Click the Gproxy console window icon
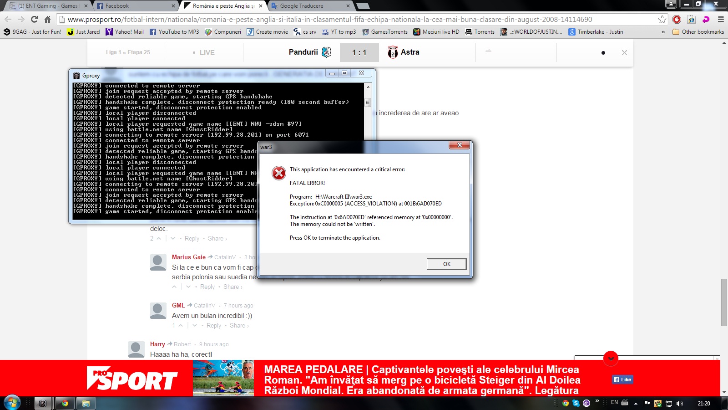728x410 pixels. pos(76,76)
